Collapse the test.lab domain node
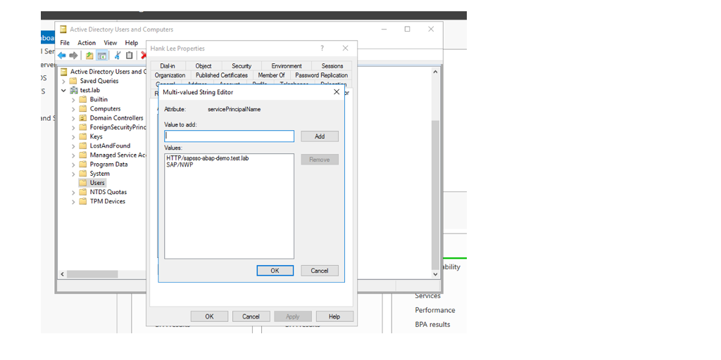The image size is (721, 360). (63, 90)
